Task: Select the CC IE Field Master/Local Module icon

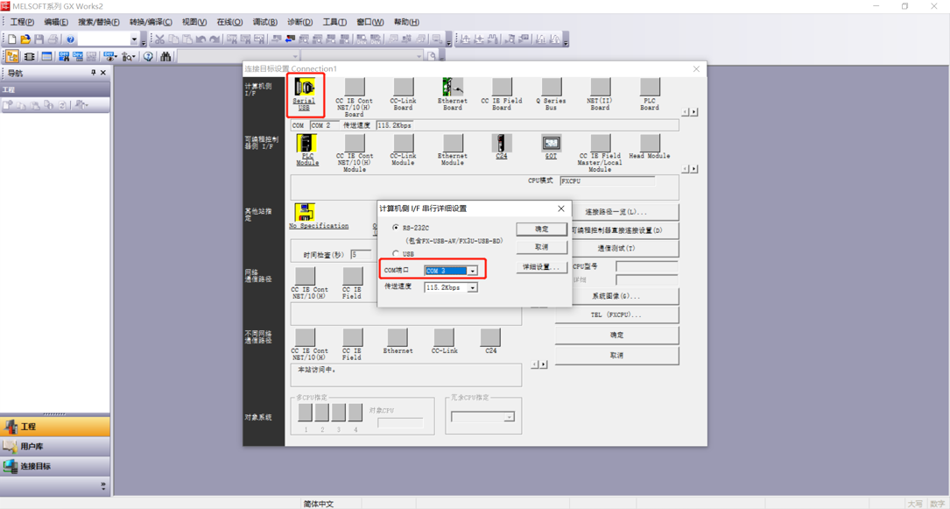Action: coord(600,143)
